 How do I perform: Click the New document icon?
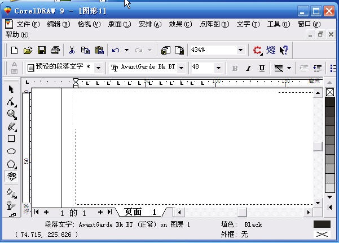click(15, 51)
